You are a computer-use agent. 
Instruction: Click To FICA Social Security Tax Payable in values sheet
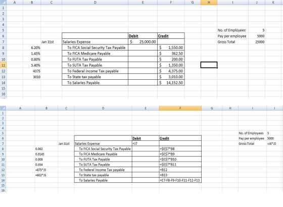click(x=97, y=47)
